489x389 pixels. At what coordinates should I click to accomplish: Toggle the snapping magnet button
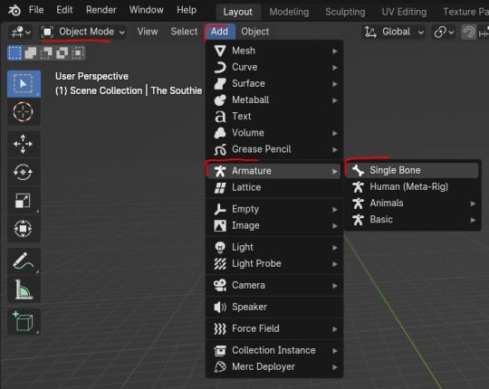[x=468, y=32]
